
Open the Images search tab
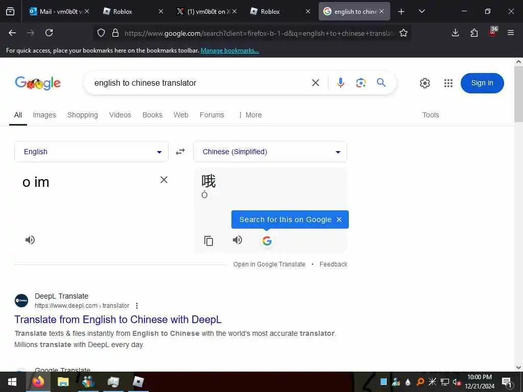[44, 115]
